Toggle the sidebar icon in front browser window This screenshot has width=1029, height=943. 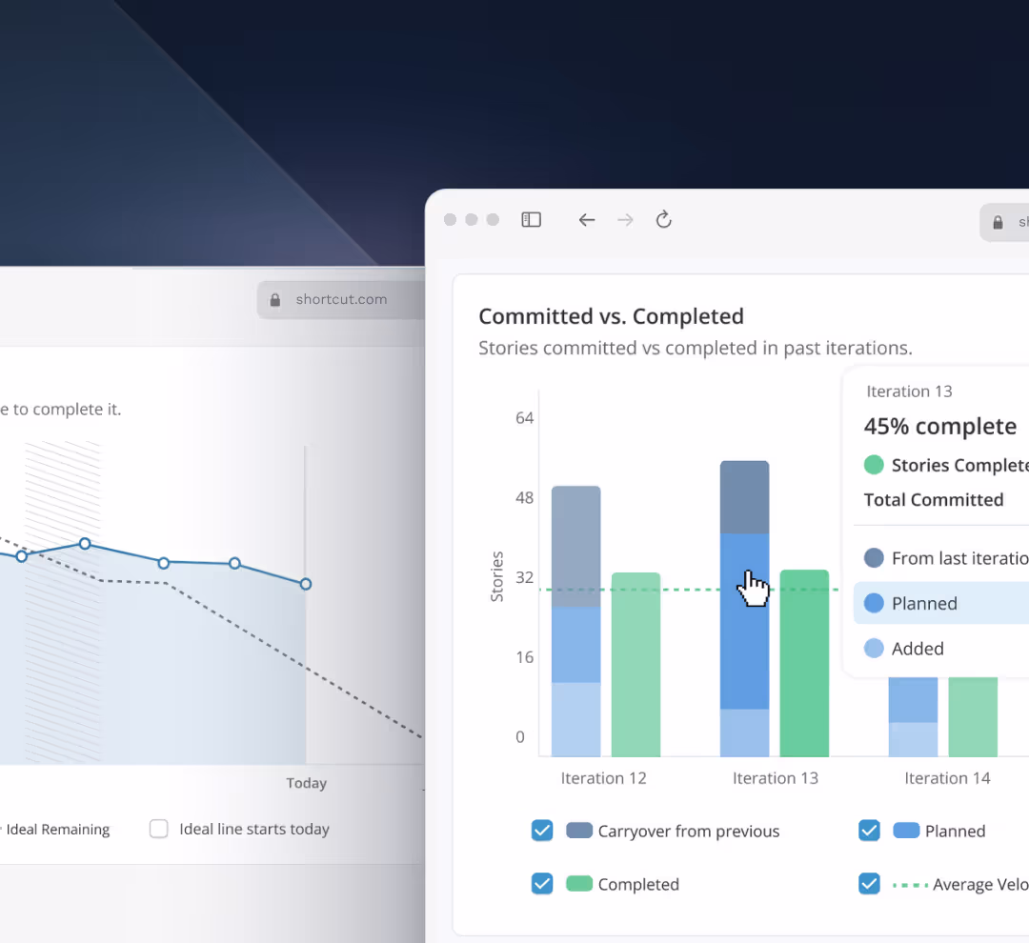point(531,220)
